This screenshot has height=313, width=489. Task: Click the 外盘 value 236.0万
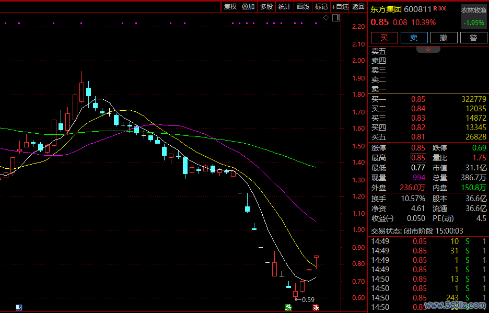(412, 188)
